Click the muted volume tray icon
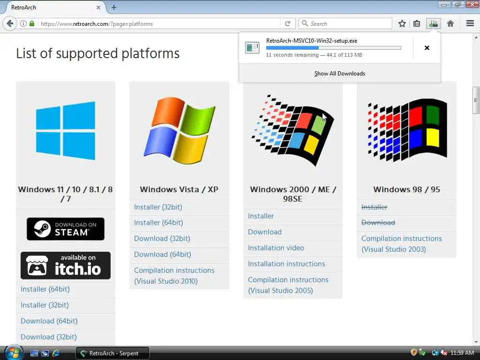This screenshot has width=480, height=360. tap(444, 352)
